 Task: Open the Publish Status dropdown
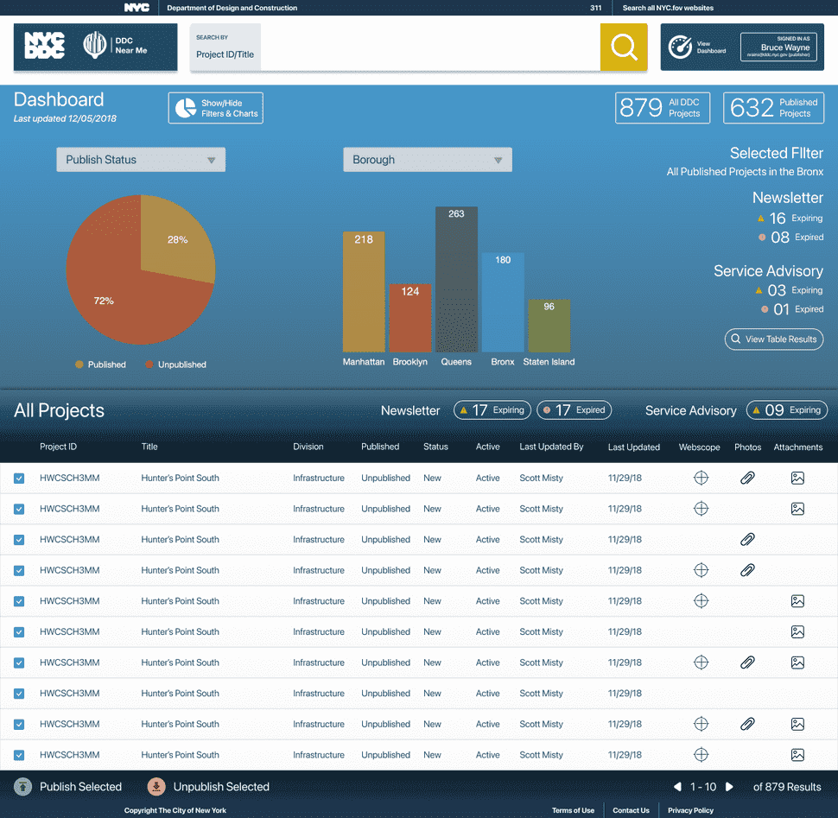click(140, 159)
